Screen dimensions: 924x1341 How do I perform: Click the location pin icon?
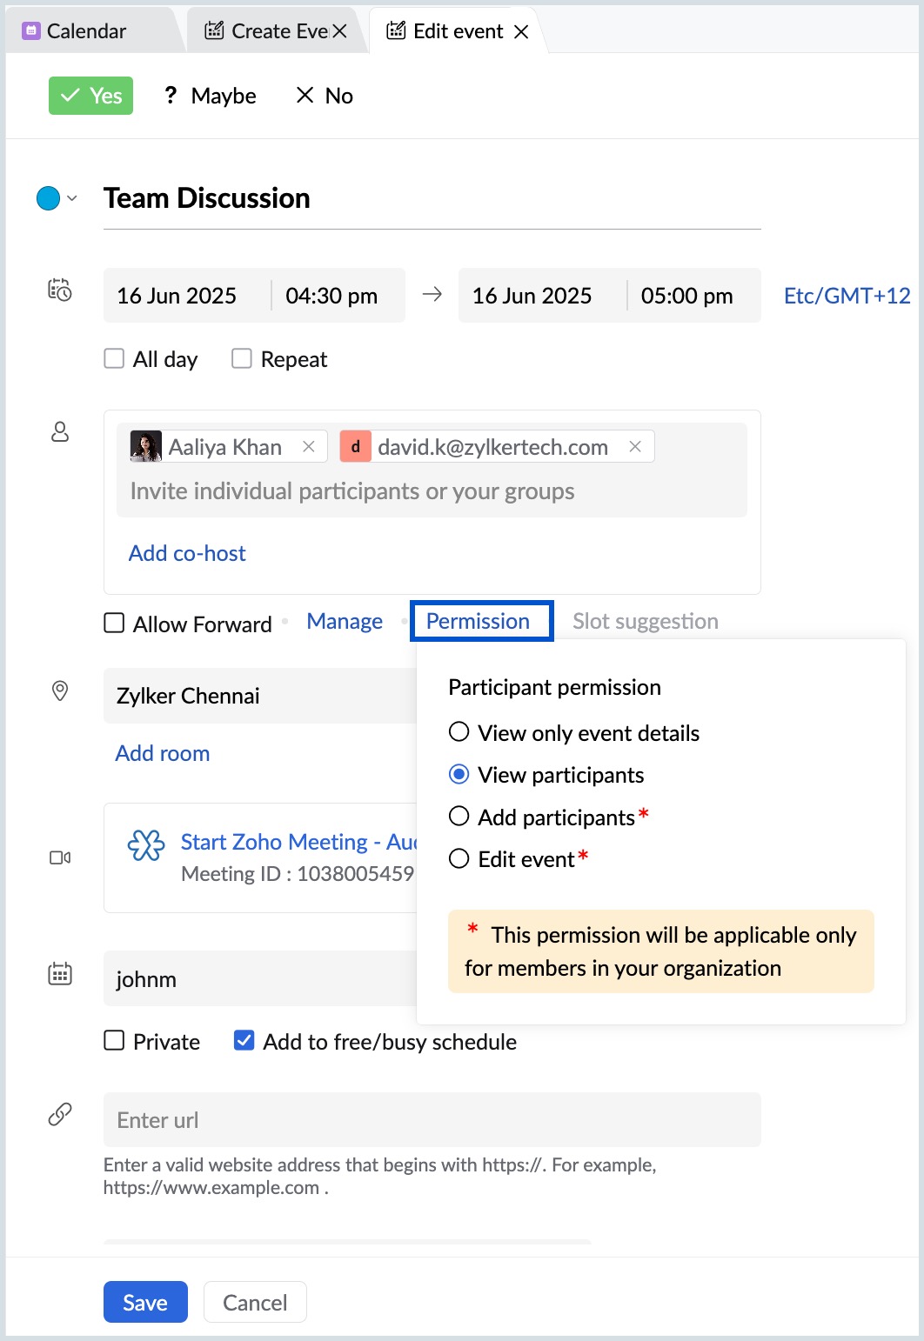[x=60, y=691]
